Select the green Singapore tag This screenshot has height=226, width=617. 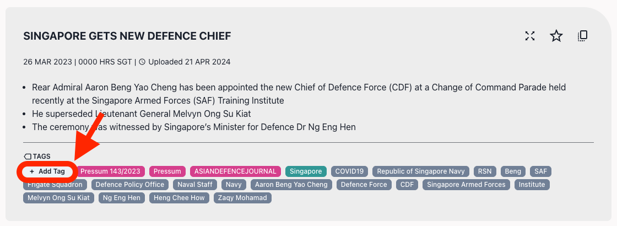point(306,171)
